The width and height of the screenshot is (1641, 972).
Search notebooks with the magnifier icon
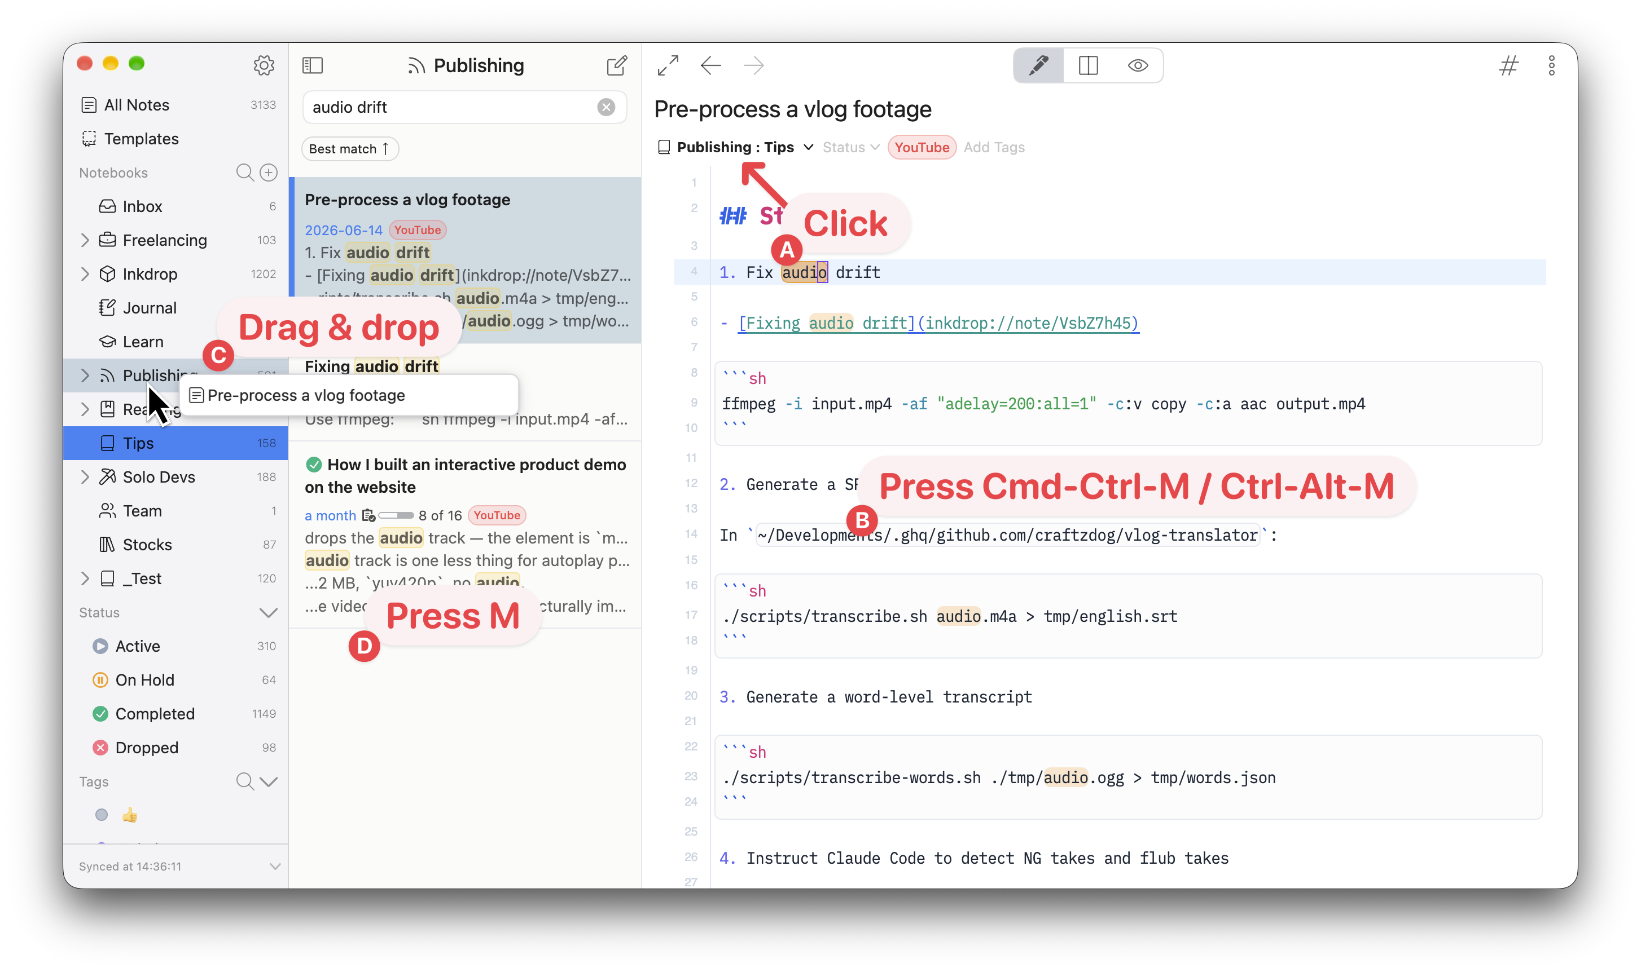244,173
